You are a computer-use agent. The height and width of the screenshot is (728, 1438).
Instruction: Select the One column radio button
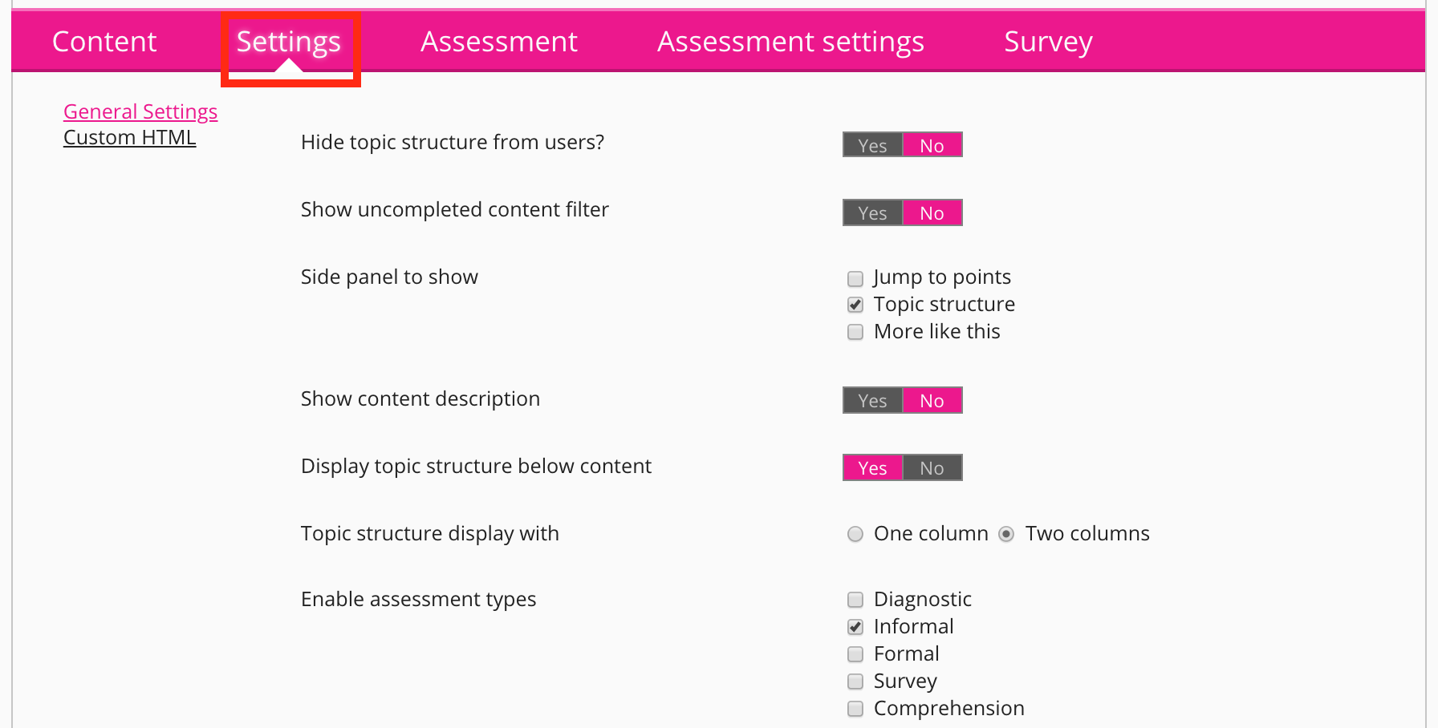(x=855, y=534)
